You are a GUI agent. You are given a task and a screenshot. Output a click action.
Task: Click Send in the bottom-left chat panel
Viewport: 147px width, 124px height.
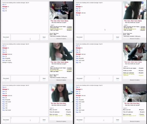click(x=44, y=120)
